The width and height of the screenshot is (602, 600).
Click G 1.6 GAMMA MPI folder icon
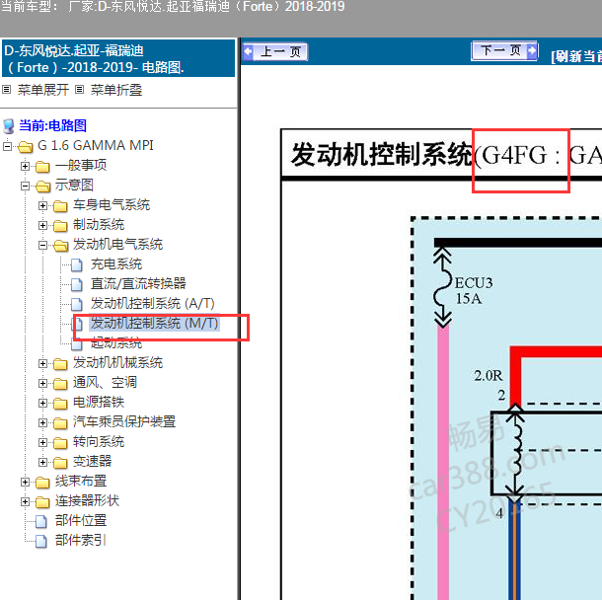point(26,146)
